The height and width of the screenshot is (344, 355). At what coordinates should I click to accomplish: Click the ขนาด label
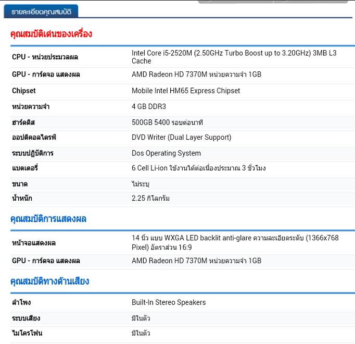[20, 184]
